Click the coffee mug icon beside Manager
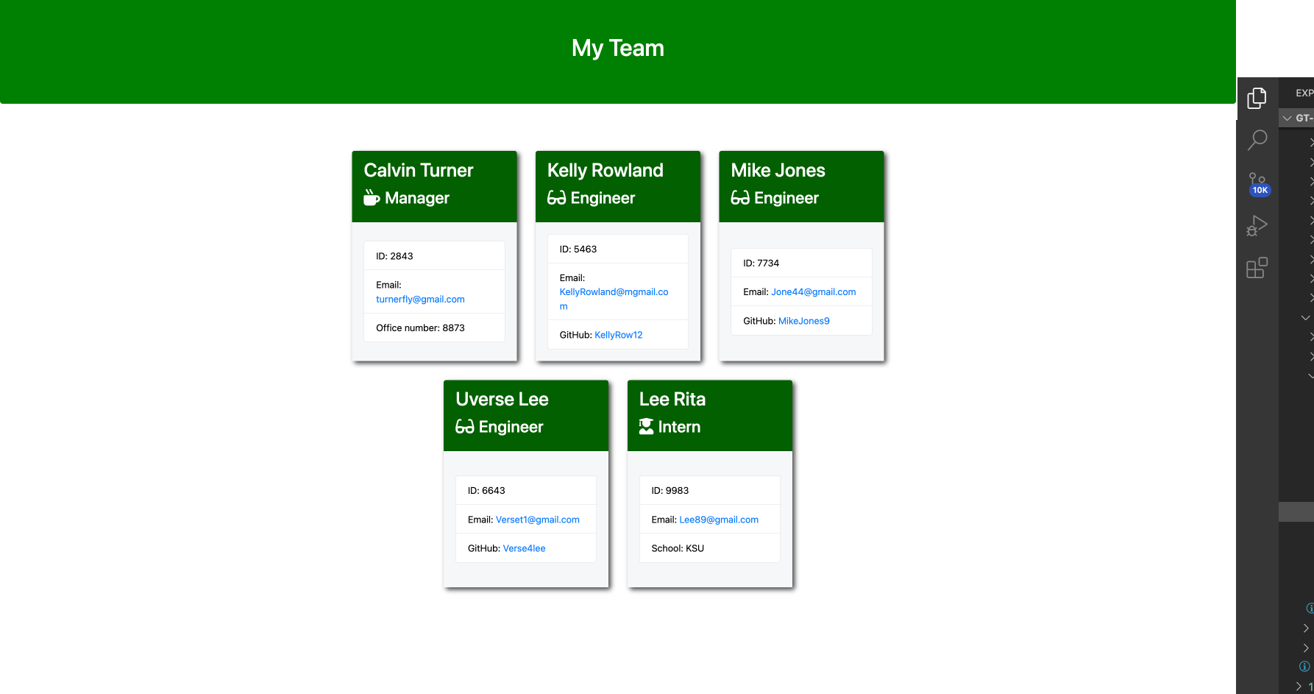 point(372,197)
